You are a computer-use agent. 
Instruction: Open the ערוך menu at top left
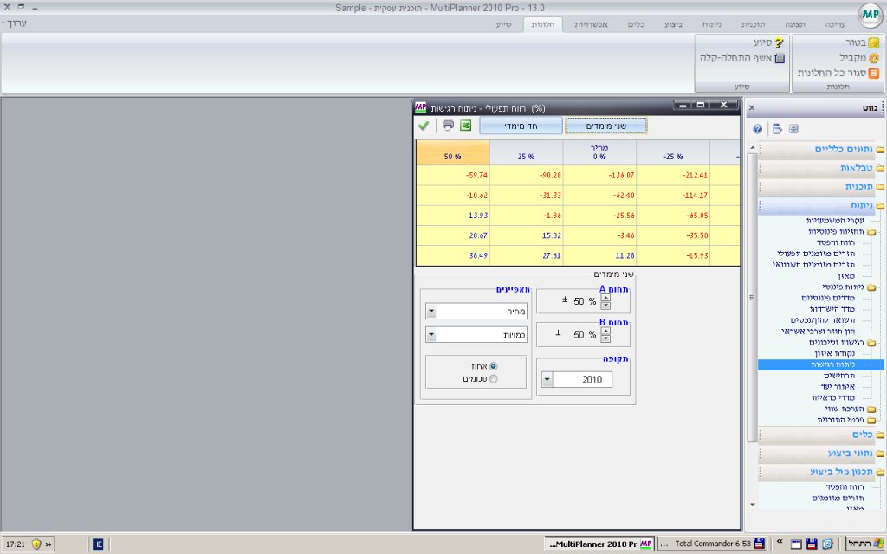[x=15, y=23]
